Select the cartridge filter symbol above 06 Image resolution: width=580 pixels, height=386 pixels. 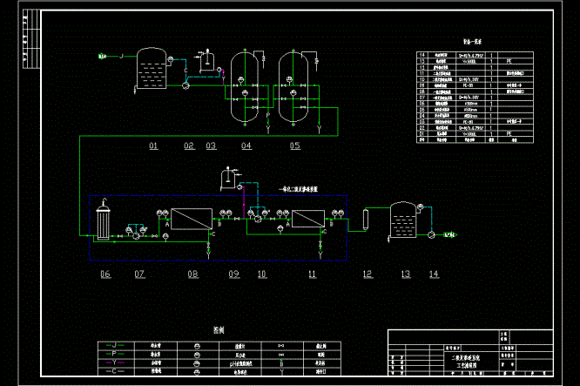[104, 222]
